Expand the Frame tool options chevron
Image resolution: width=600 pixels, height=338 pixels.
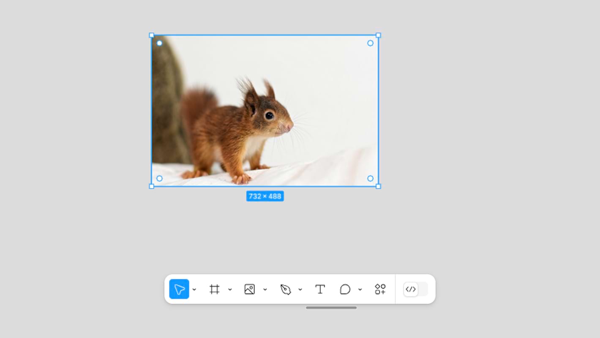coord(230,290)
